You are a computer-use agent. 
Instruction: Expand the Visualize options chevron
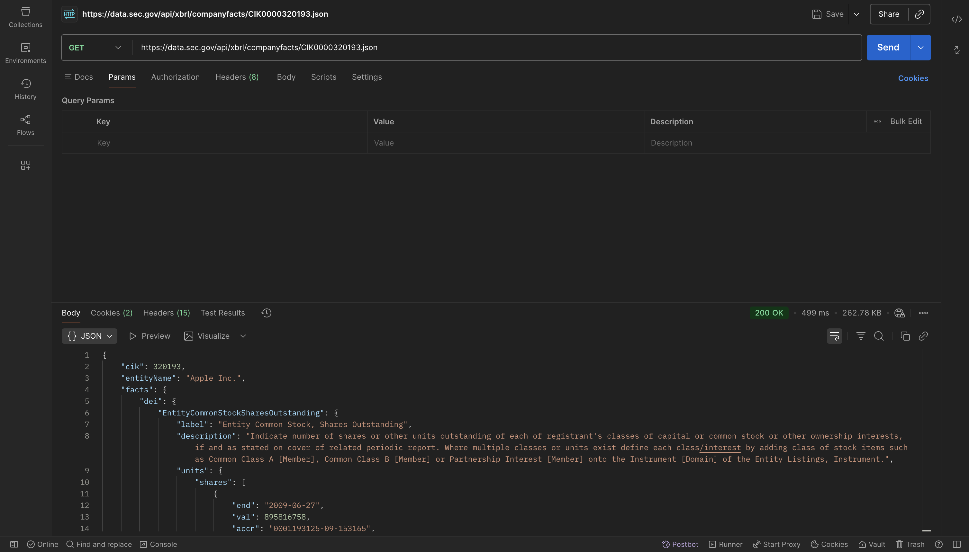click(x=243, y=336)
